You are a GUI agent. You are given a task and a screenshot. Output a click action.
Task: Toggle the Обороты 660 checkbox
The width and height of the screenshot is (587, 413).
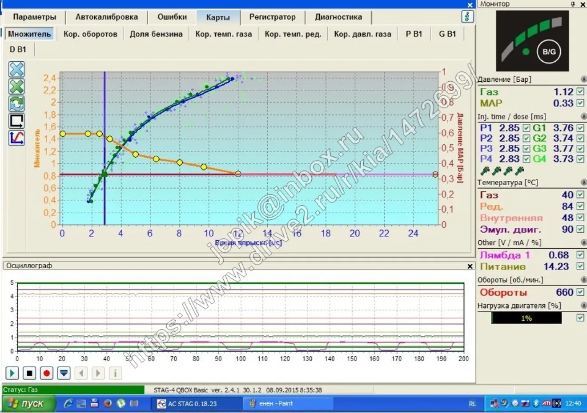580,292
